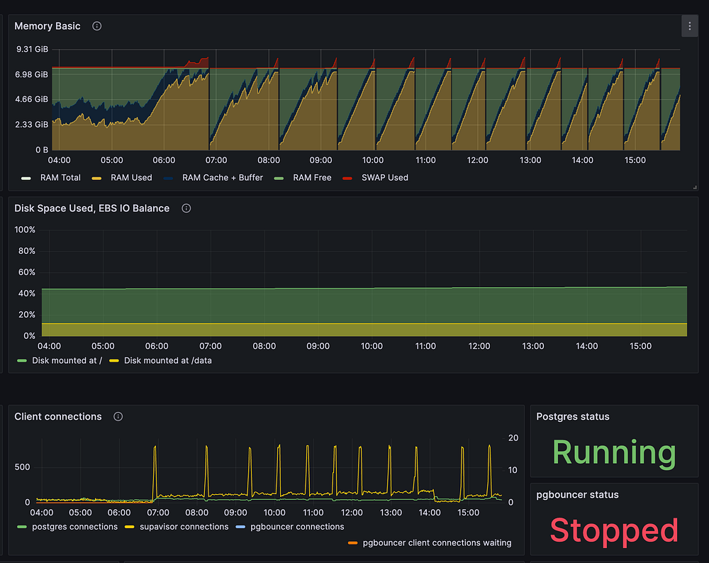Toggle postgres connections legend item
The width and height of the screenshot is (709, 563).
click(x=74, y=527)
